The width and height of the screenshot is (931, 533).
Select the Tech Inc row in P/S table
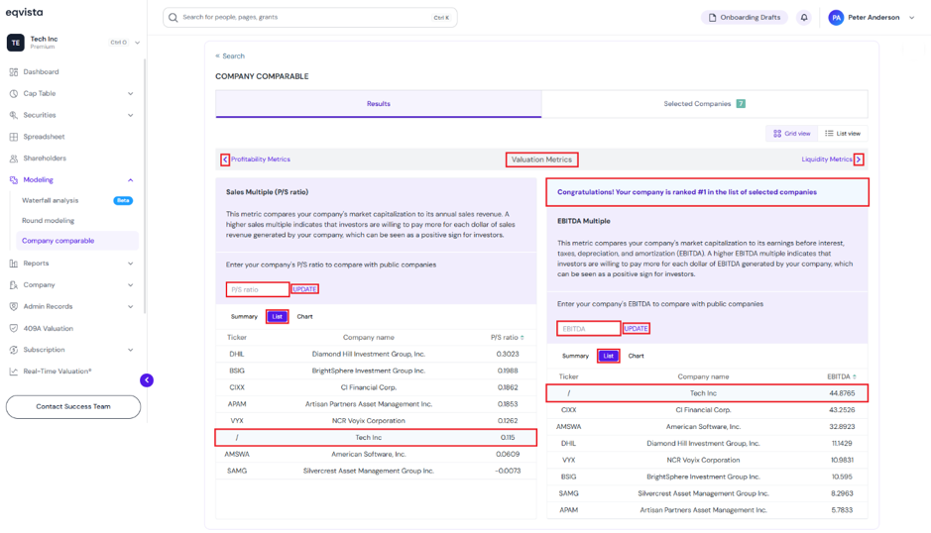[376, 438]
